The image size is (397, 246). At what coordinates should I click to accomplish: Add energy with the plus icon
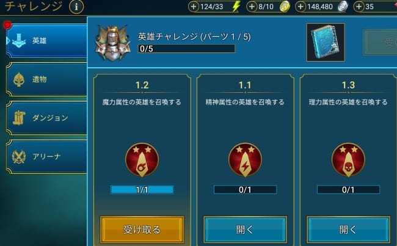194,7
